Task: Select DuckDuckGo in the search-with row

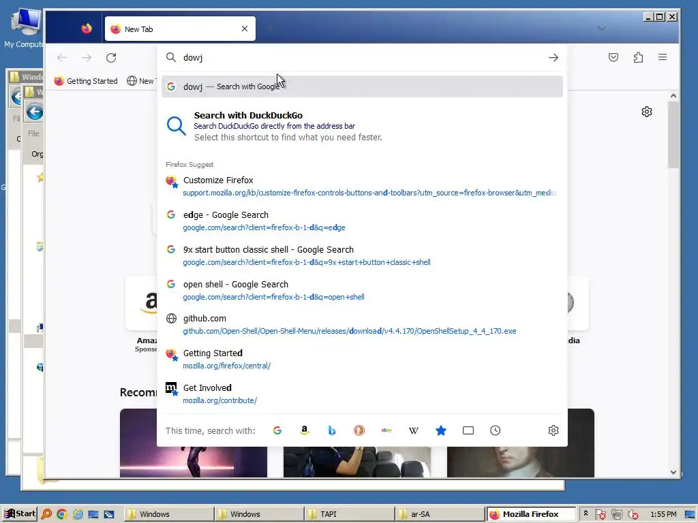Action: [x=359, y=430]
